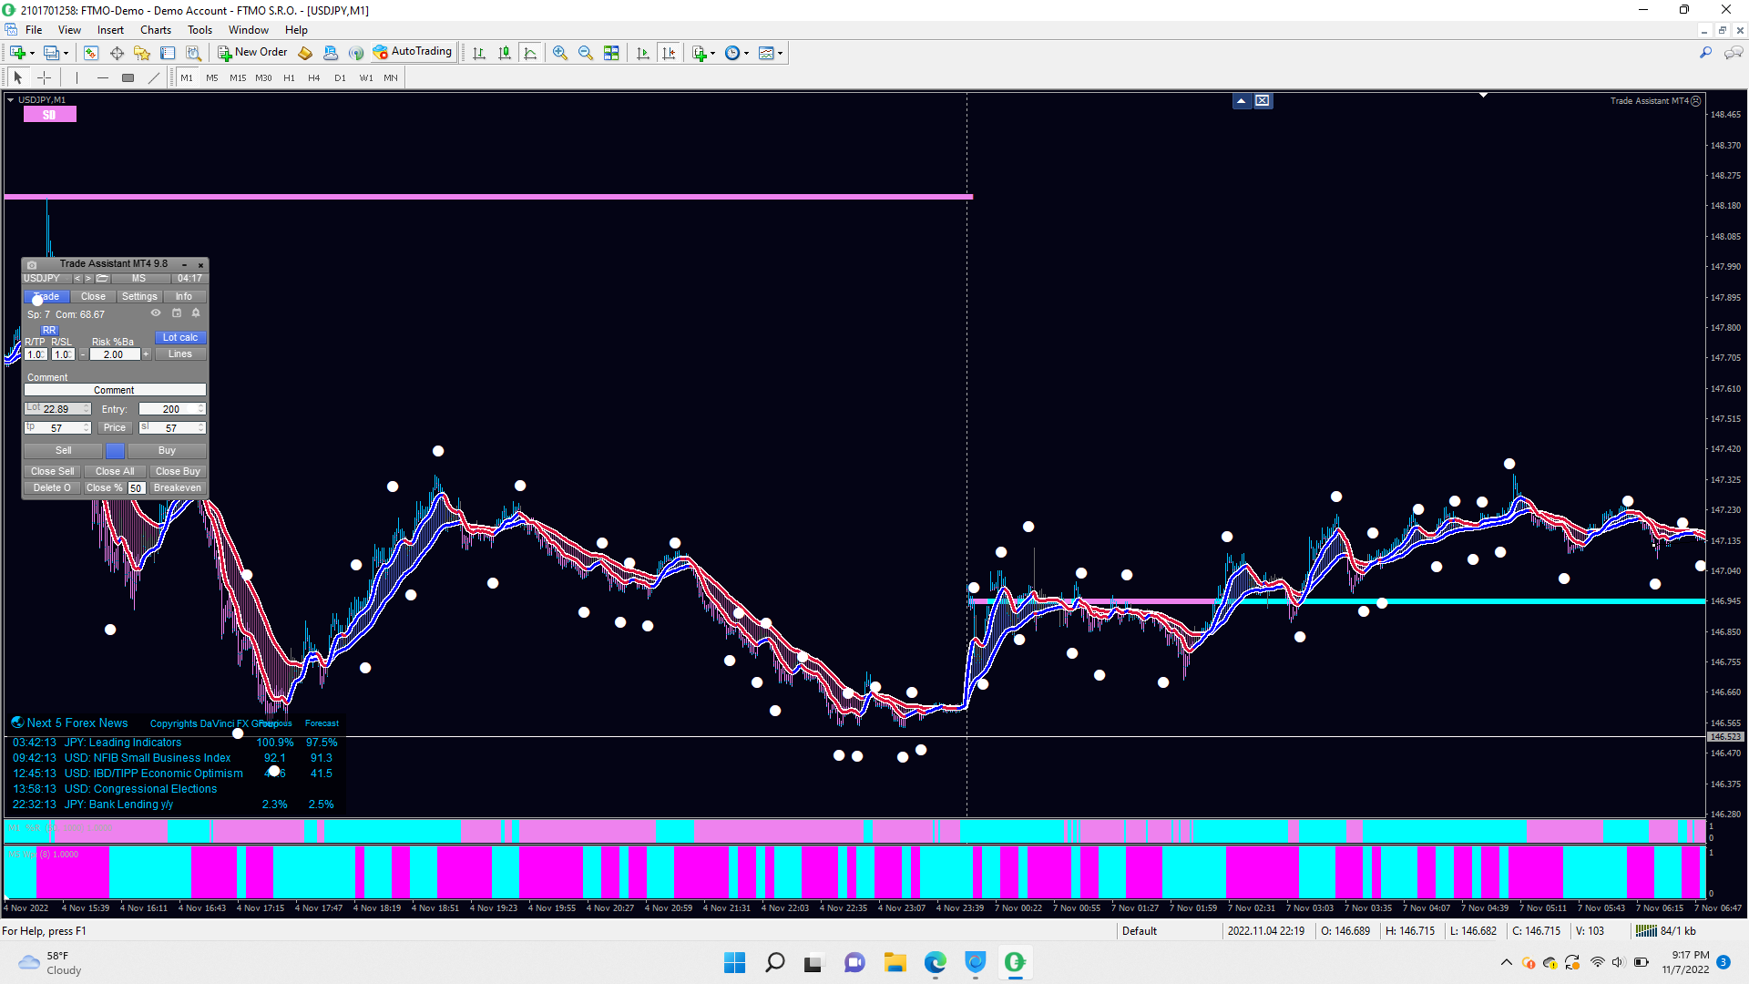Click the Tile Windows chart icon

[x=612, y=53]
